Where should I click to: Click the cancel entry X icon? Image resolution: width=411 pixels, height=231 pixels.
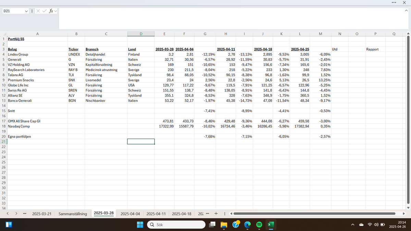click(38, 11)
